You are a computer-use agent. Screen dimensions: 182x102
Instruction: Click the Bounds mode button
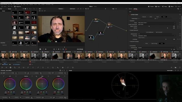click(144, 17)
